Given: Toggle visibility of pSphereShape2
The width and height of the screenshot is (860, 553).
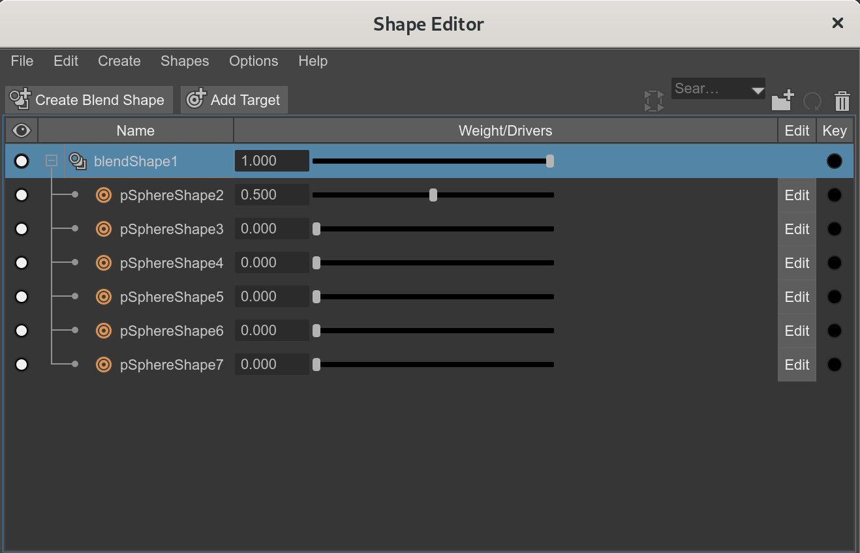Looking at the screenshot, I should coord(22,195).
